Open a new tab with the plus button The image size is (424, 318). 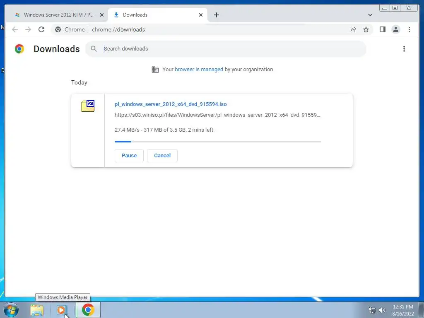pos(216,15)
